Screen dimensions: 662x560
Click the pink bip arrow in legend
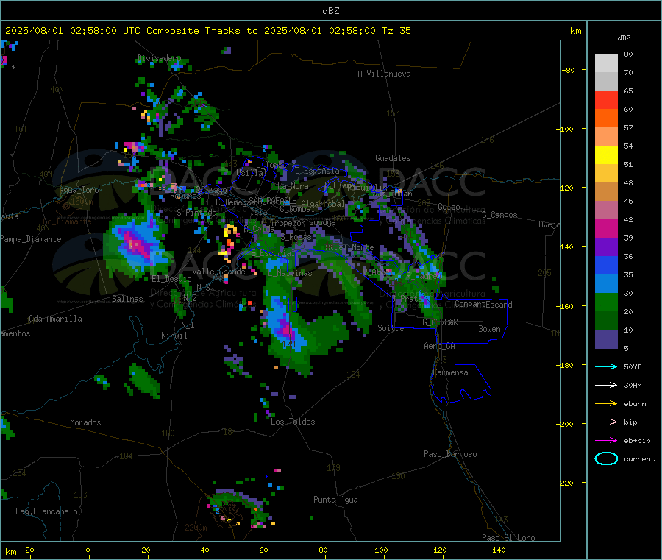tap(606, 422)
